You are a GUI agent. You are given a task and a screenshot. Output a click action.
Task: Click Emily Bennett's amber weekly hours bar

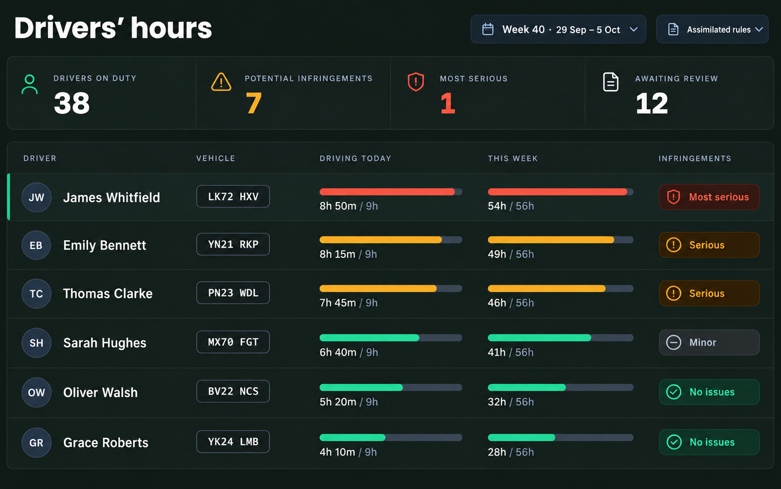click(x=551, y=240)
